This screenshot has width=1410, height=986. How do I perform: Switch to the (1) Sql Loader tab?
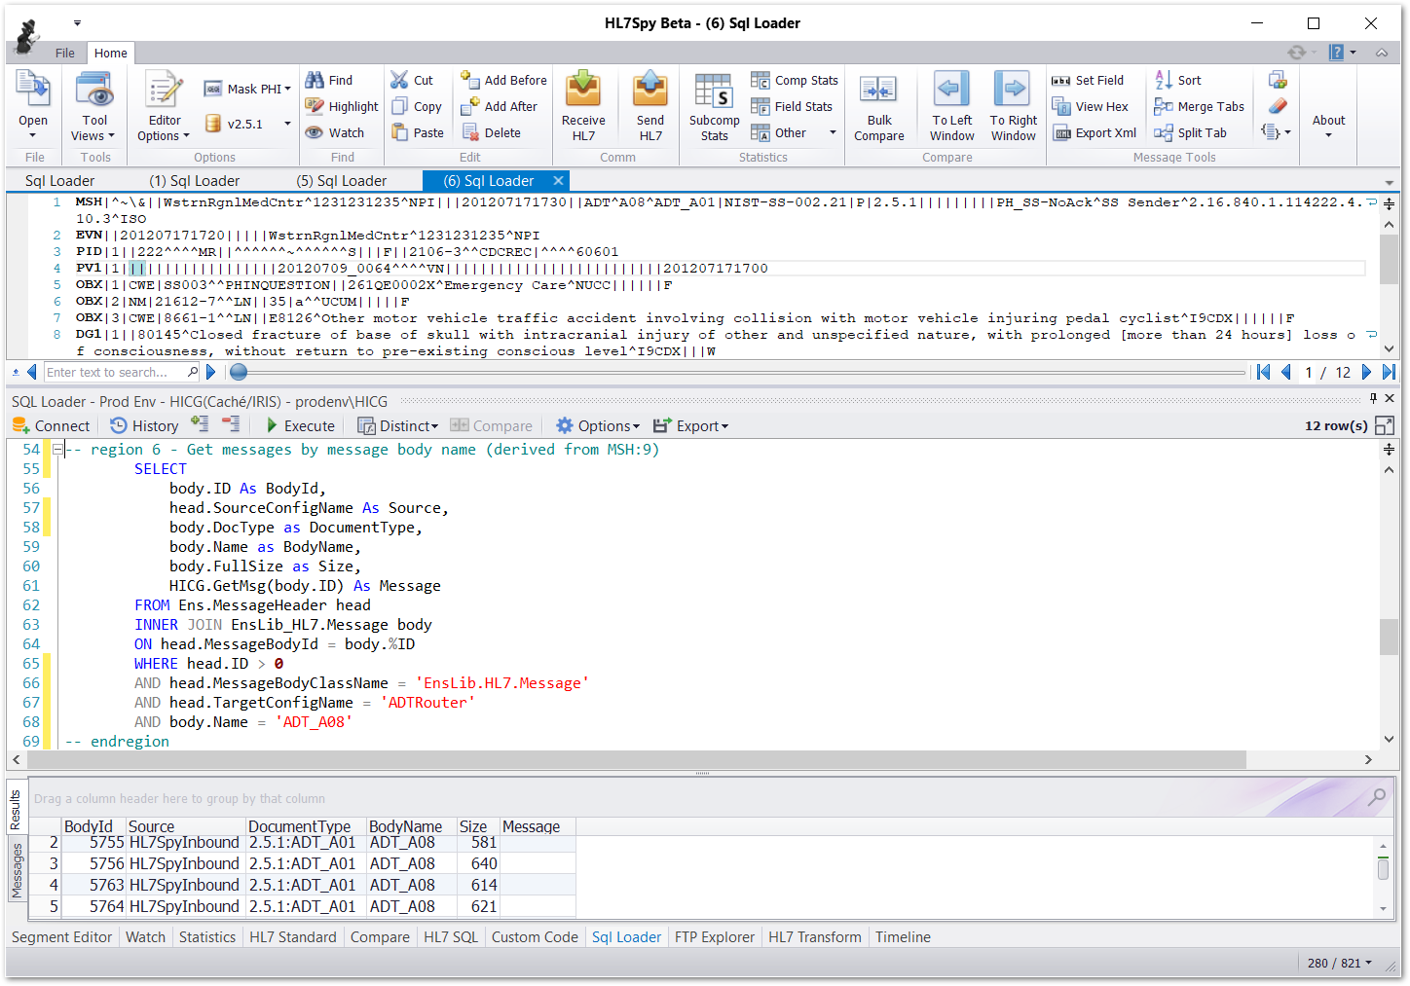(x=195, y=180)
